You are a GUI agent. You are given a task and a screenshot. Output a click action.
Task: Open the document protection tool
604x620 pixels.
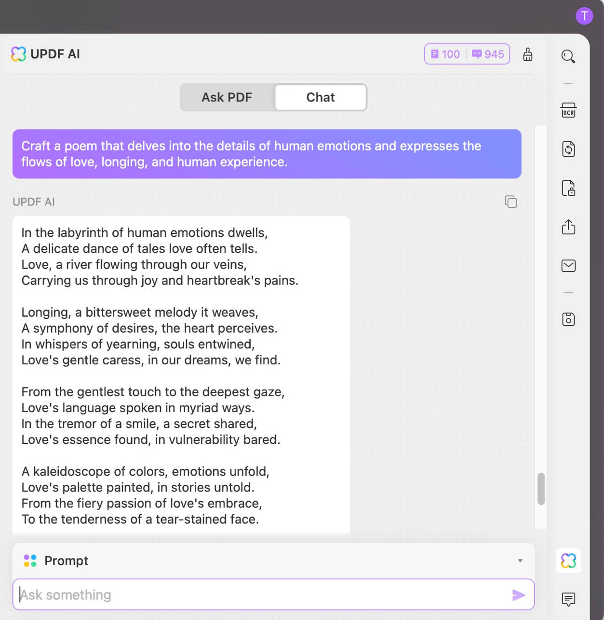569,188
